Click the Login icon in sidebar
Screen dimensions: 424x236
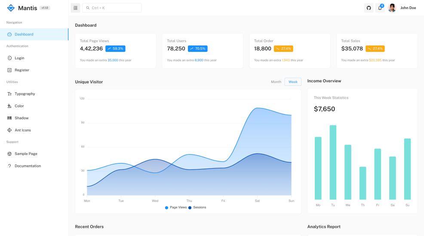pyautogui.click(x=9, y=58)
